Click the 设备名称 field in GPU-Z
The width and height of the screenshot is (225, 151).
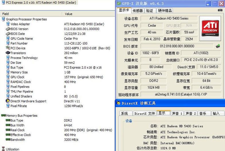[x=169, y=18]
